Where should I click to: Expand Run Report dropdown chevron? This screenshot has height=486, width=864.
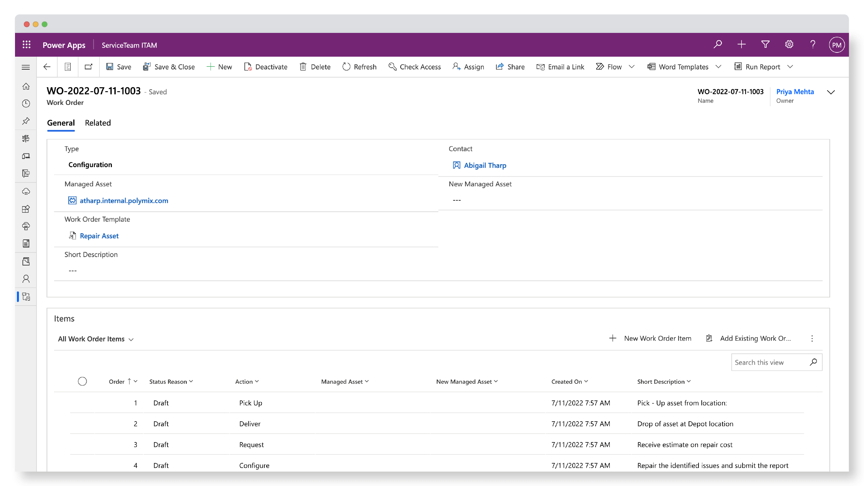pyautogui.click(x=790, y=67)
